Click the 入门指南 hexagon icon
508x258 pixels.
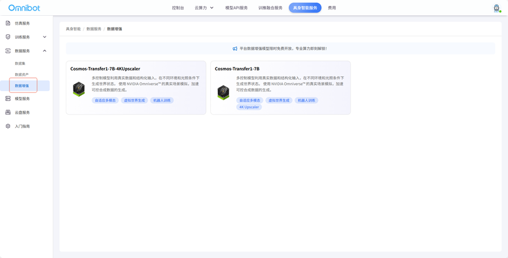pyautogui.click(x=8, y=126)
